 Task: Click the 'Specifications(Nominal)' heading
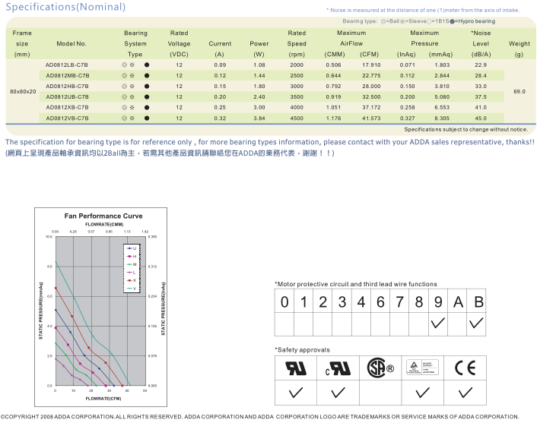pyautogui.click(x=65, y=7)
